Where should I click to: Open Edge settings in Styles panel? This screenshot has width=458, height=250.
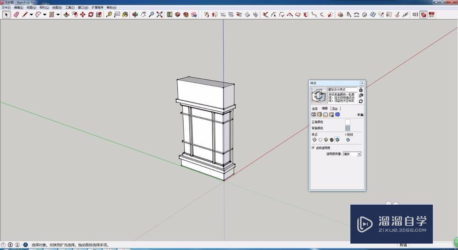tap(314, 114)
